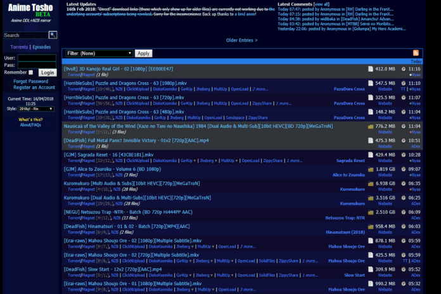
Task: Click clock icon beside 09:07 timestamp
Action: coord(404,169)
